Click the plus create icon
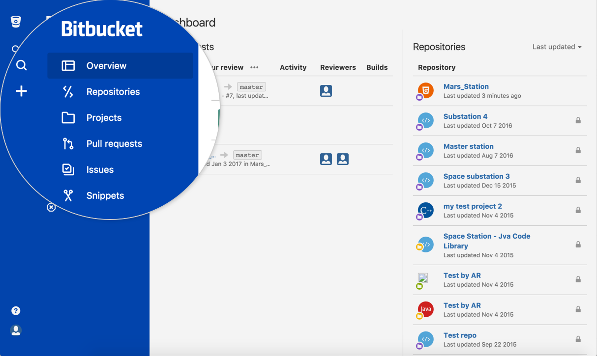 point(21,91)
